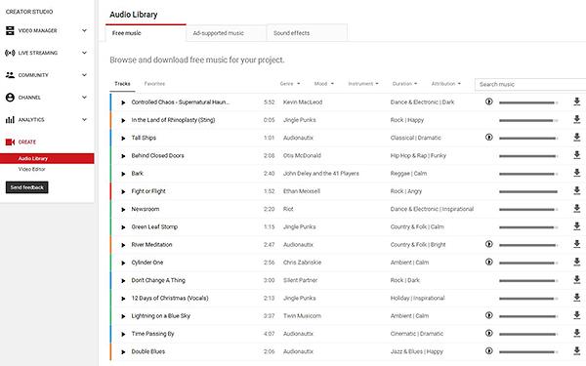Play Green Leaf Stomp track
This screenshot has height=366, width=586.
point(123,227)
